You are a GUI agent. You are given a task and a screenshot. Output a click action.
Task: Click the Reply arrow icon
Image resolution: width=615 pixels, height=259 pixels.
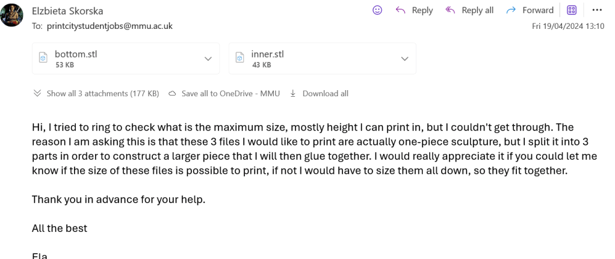click(x=401, y=10)
